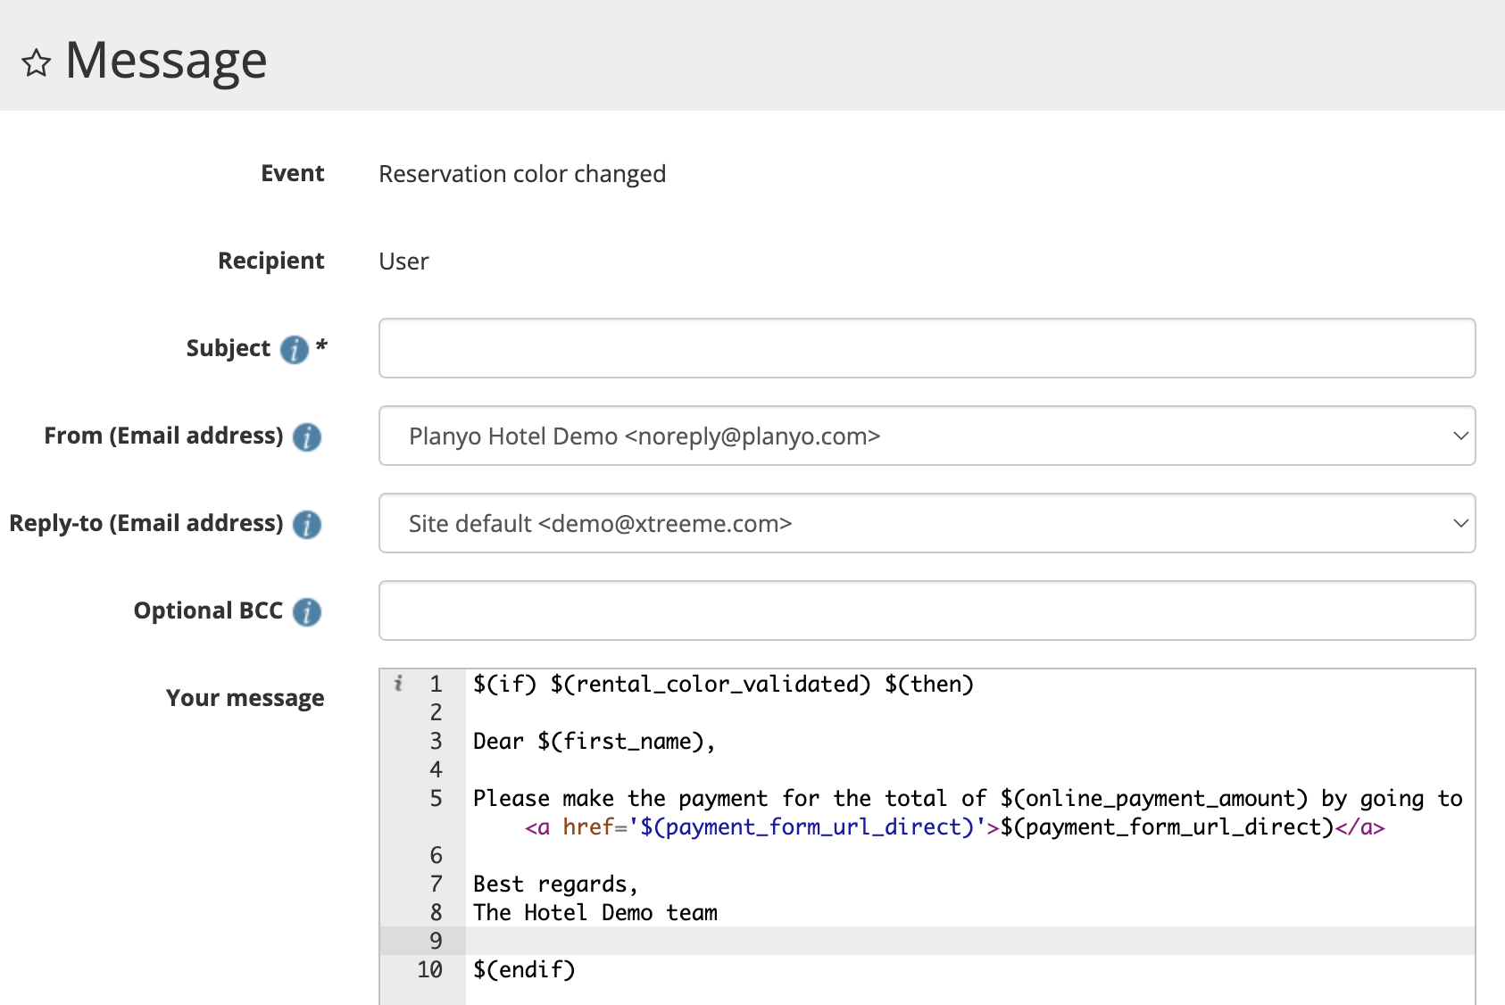
Task: Click the info marker in editor gutter line 1
Action: (398, 684)
